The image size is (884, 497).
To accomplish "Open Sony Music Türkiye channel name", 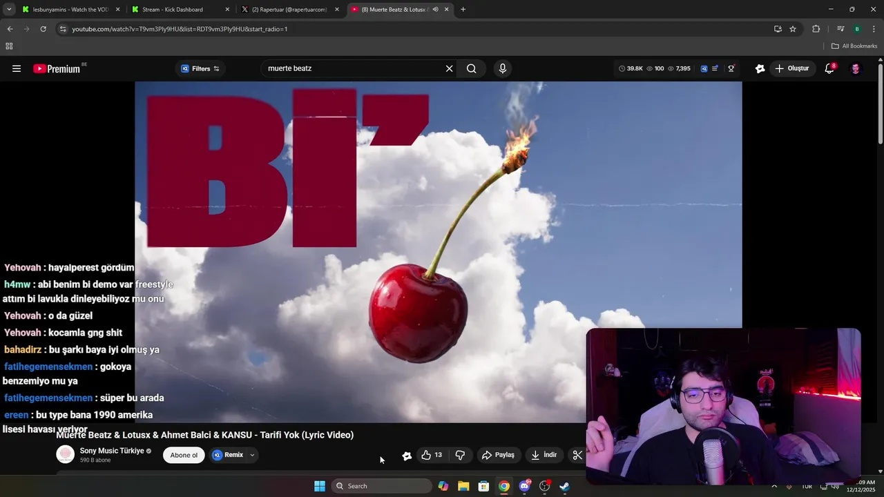I will 112,451.
